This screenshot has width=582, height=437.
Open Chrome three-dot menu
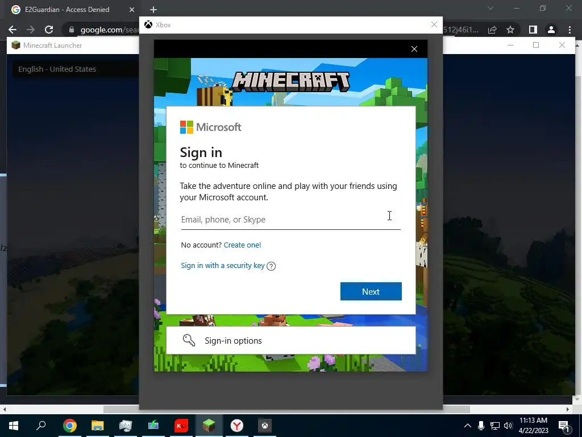pos(569,30)
